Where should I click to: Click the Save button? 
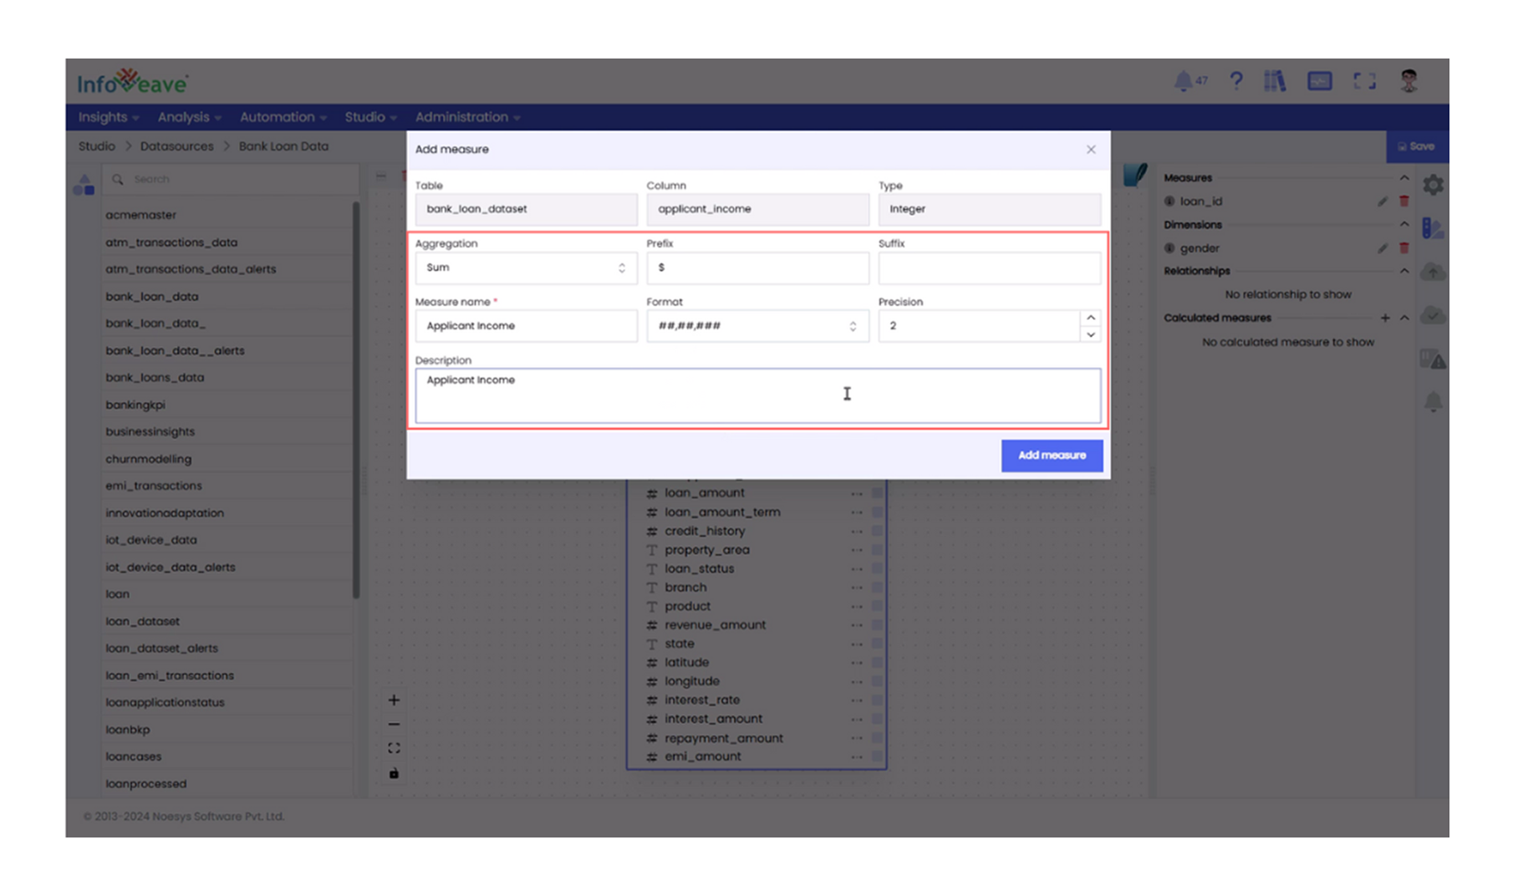click(x=1416, y=146)
